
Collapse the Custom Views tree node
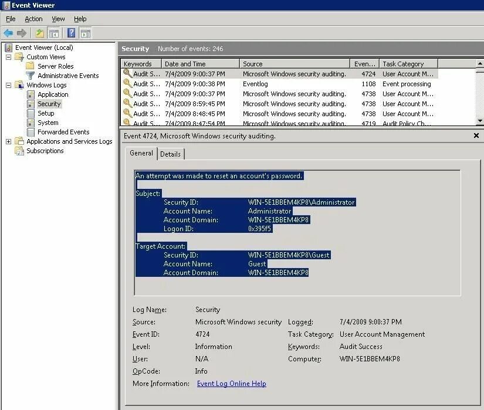tap(9, 57)
